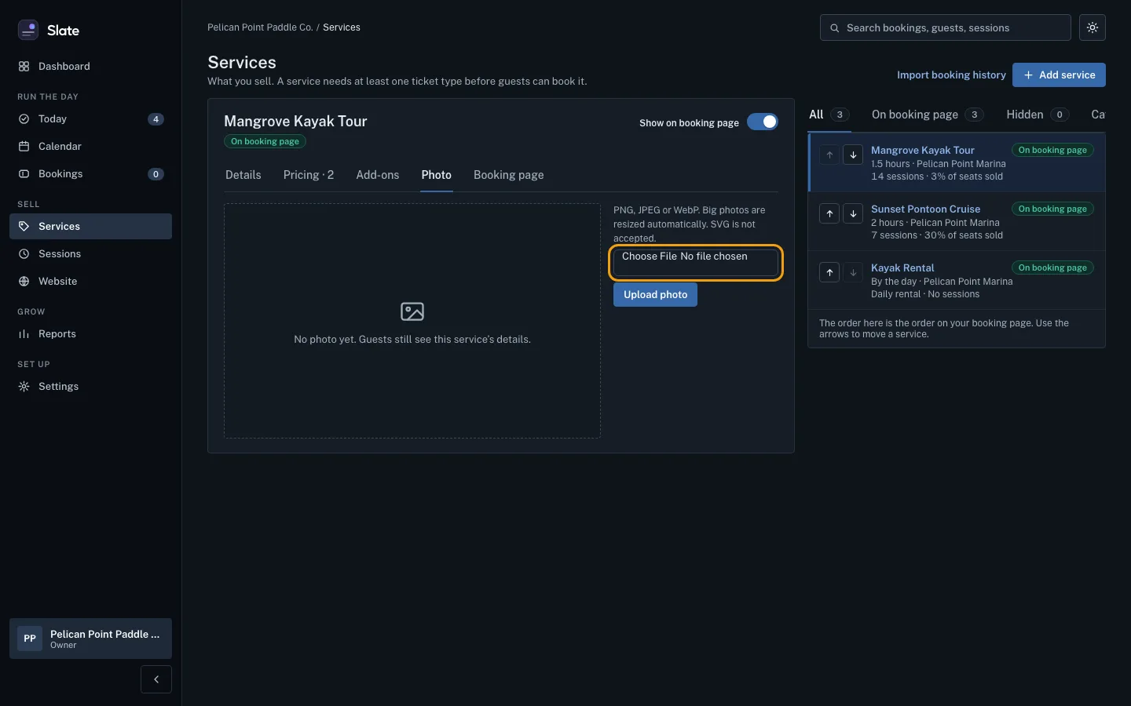The height and width of the screenshot is (706, 1131).
Task: Filter list by Hidden services
Action: [x=1038, y=115]
